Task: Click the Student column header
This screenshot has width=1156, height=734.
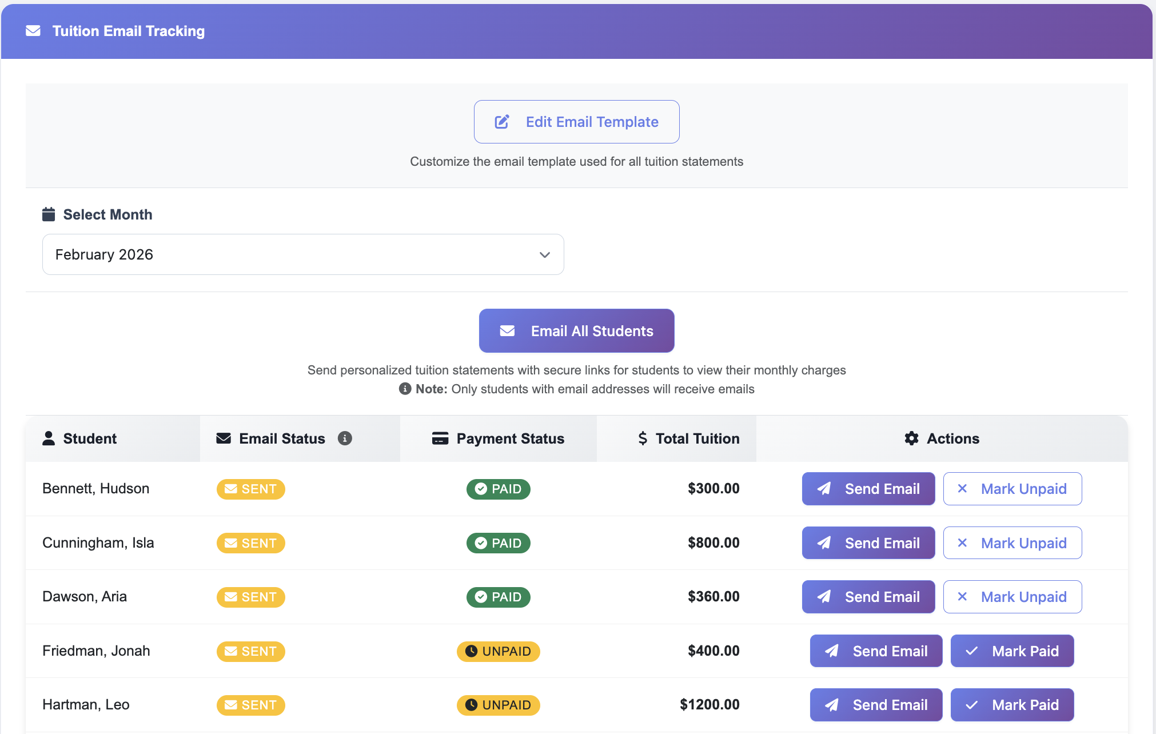Action: click(x=90, y=438)
